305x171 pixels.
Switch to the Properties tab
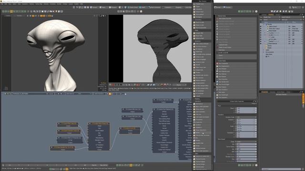[264, 92]
